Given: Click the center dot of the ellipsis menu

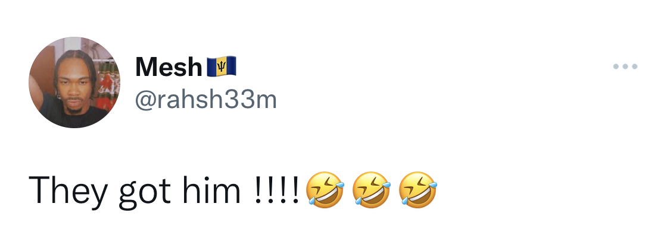Looking at the screenshot, I should (x=625, y=66).
